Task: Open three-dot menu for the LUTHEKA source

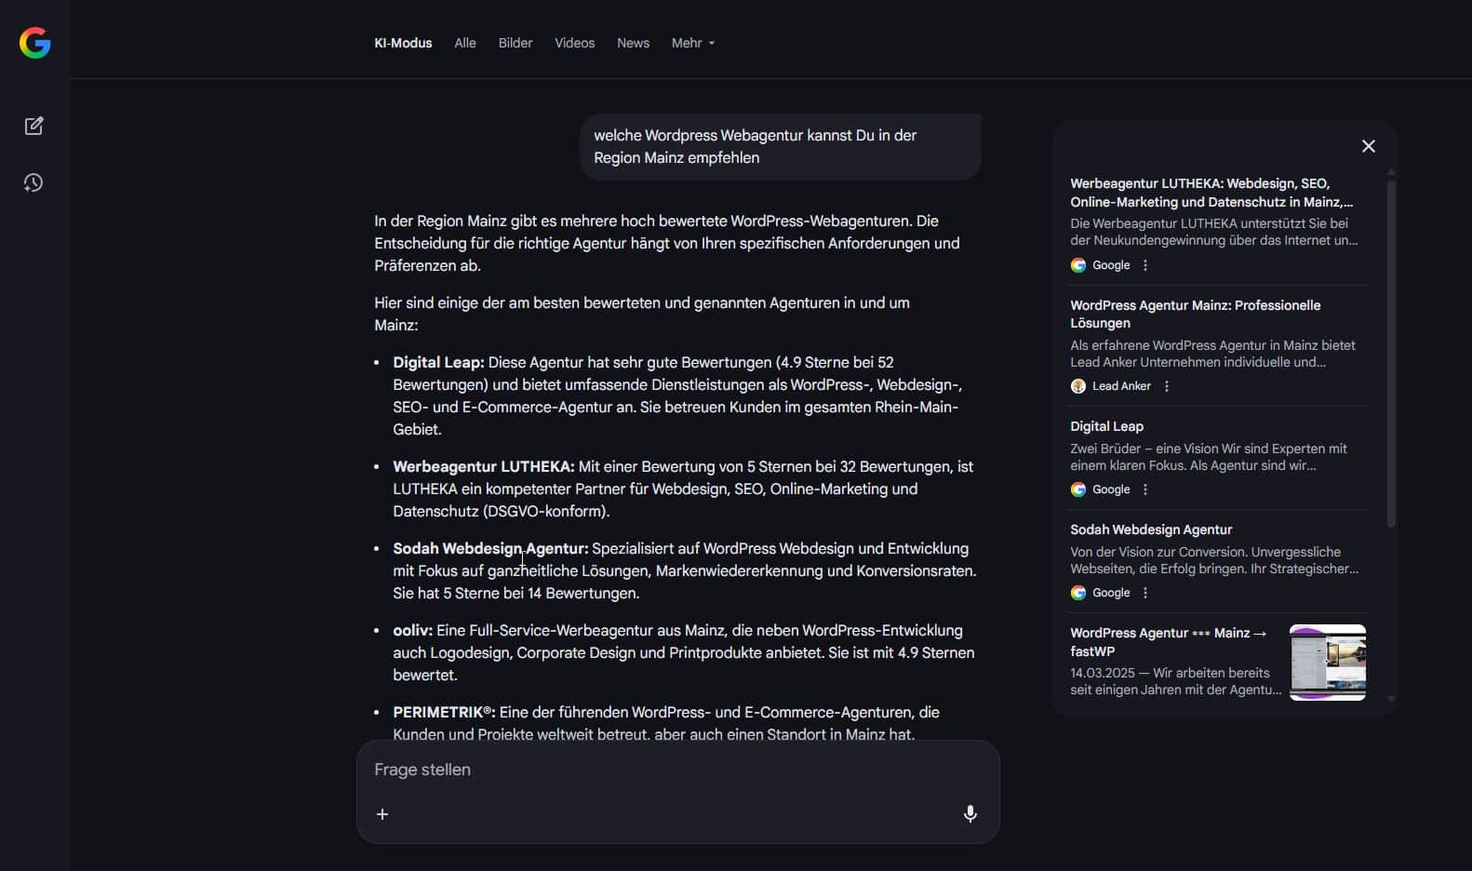Action: [x=1145, y=265]
